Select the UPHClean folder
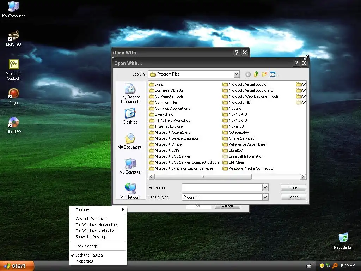The image size is (361, 271). tap(234, 162)
